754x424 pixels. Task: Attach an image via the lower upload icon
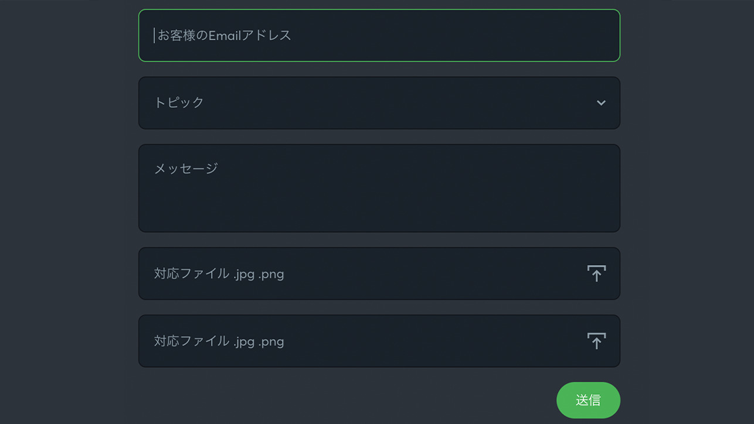coord(596,341)
